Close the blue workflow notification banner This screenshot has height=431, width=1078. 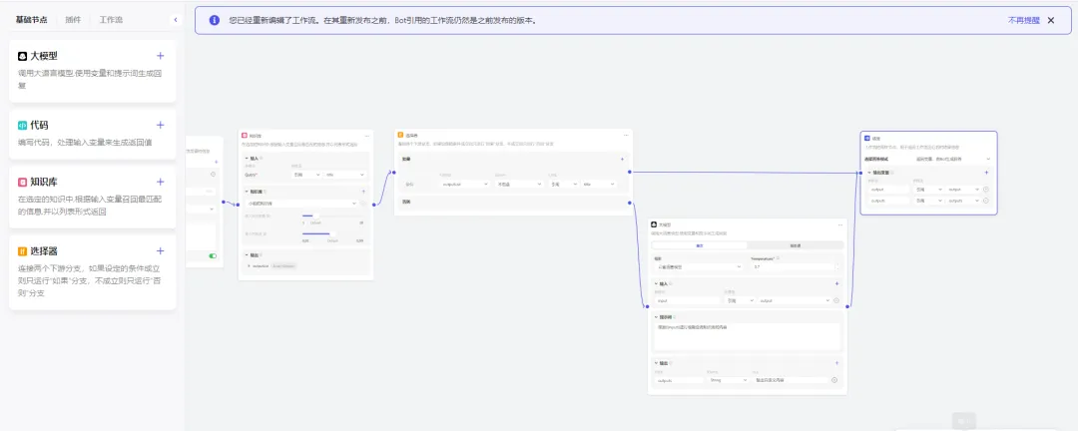(x=1050, y=20)
